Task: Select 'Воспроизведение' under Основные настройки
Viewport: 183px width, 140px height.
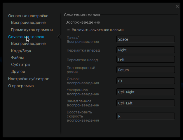Action: click(x=28, y=22)
